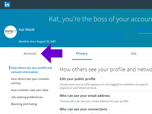152x114 pixels.
Task: Switch to the Account tab
Action: tap(30, 53)
